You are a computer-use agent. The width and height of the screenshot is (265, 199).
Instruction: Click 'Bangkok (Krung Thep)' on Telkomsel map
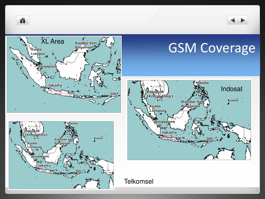[x=36, y=133]
